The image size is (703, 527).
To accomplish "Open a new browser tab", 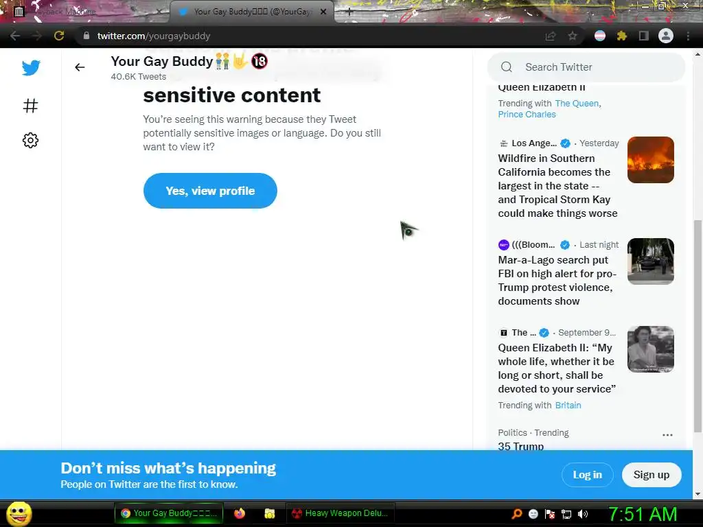I will click(x=349, y=12).
